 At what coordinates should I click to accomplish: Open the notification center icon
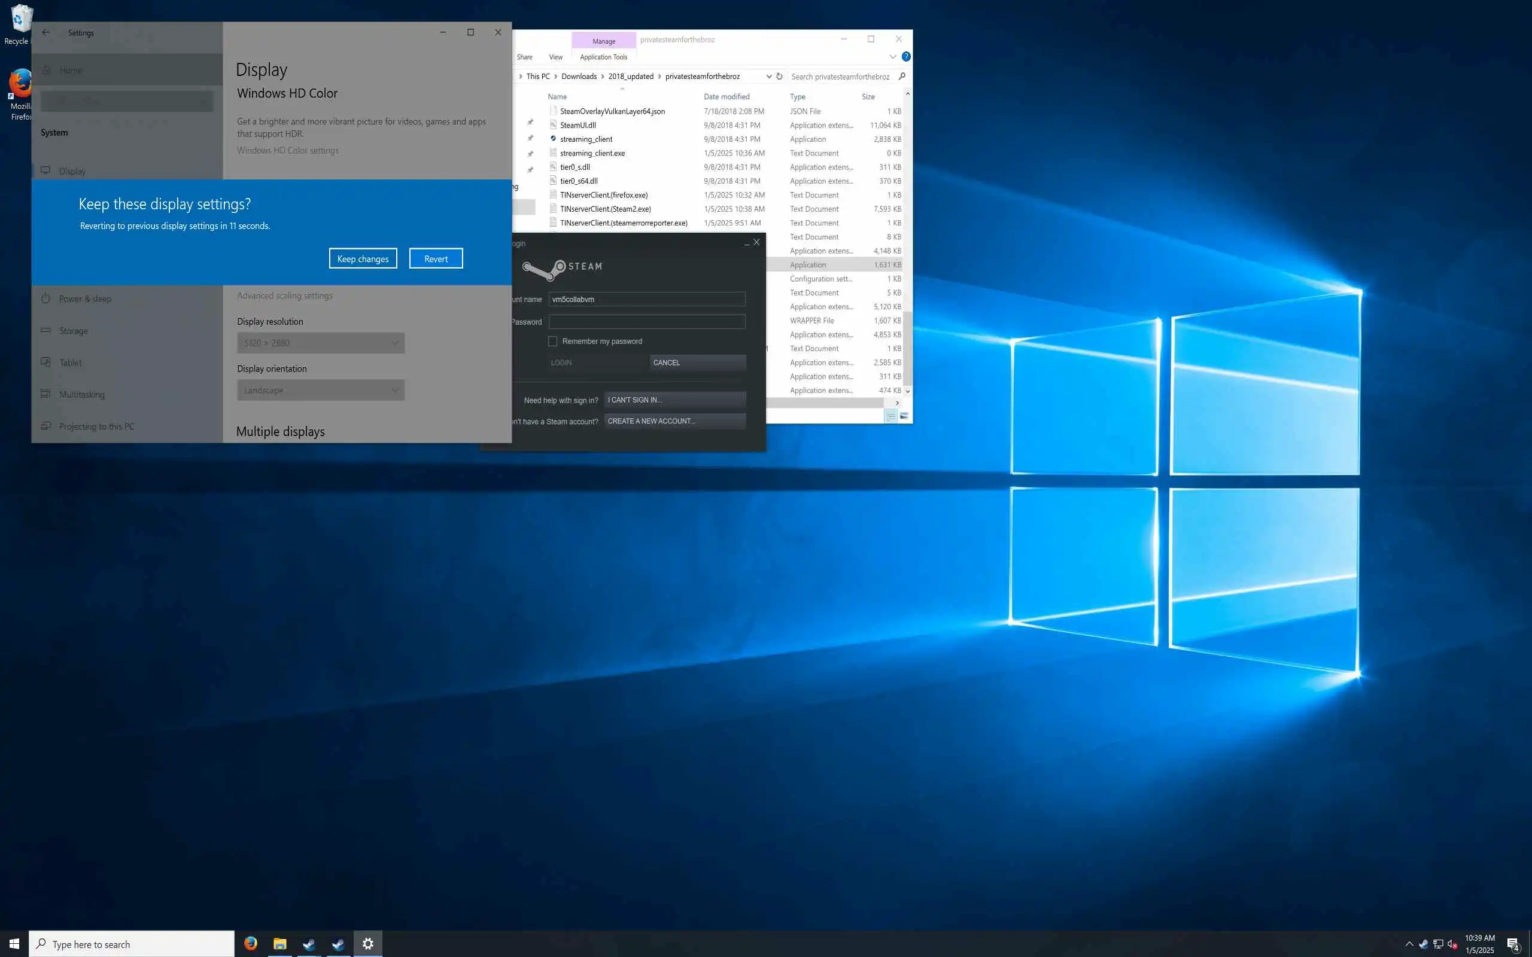click(x=1513, y=944)
